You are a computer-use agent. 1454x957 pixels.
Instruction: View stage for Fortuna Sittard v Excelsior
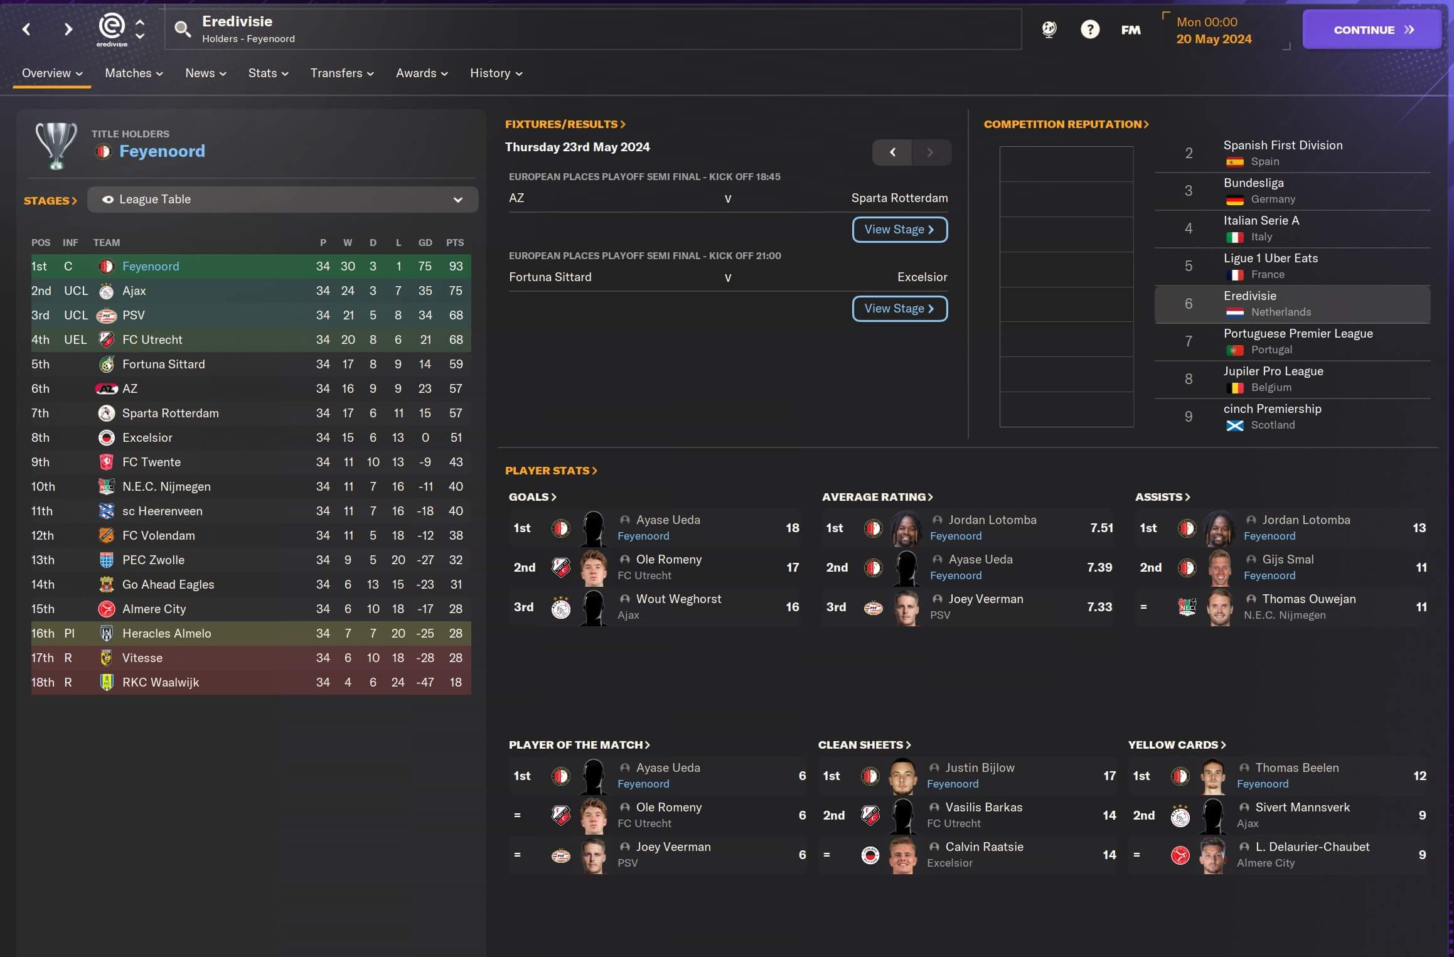point(900,309)
